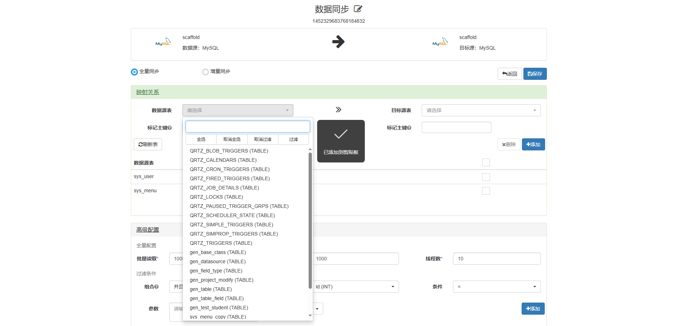Viewport: 677px width, 326px height.
Task: Open the 条件 operator dropdown
Action: click(x=497, y=287)
